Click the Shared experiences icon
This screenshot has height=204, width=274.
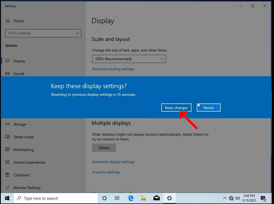point(7,162)
